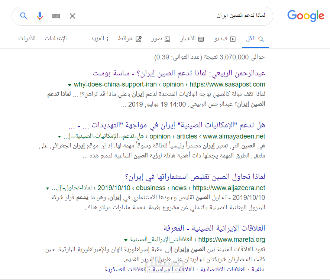This screenshot has width=330, height=280.
Task: Clear the search query with X
Action: pos(72,16)
